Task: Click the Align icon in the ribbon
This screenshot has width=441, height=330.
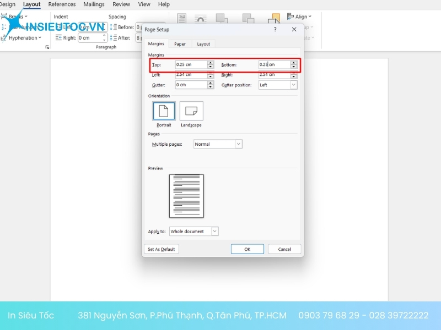Action: [x=291, y=16]
